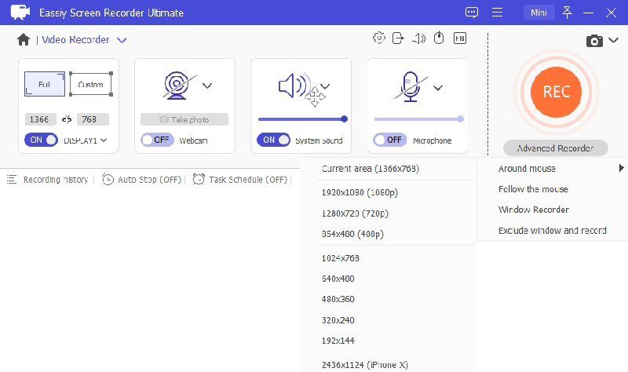
Task: Select Window Recorder option
Action: (534, 210)
